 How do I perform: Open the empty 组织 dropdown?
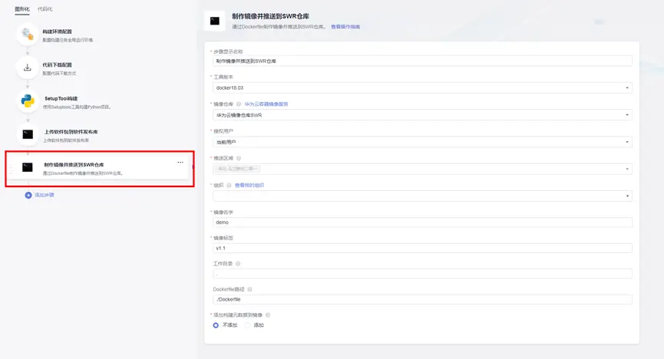click(422, 196)
